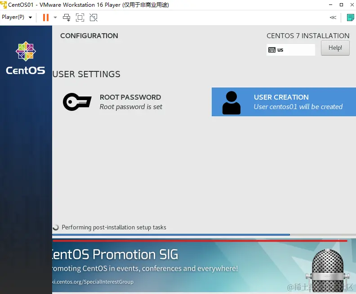Open the Player(P) menu
The width and height of the screenshot is (356, 294).
tap(17, 17)
